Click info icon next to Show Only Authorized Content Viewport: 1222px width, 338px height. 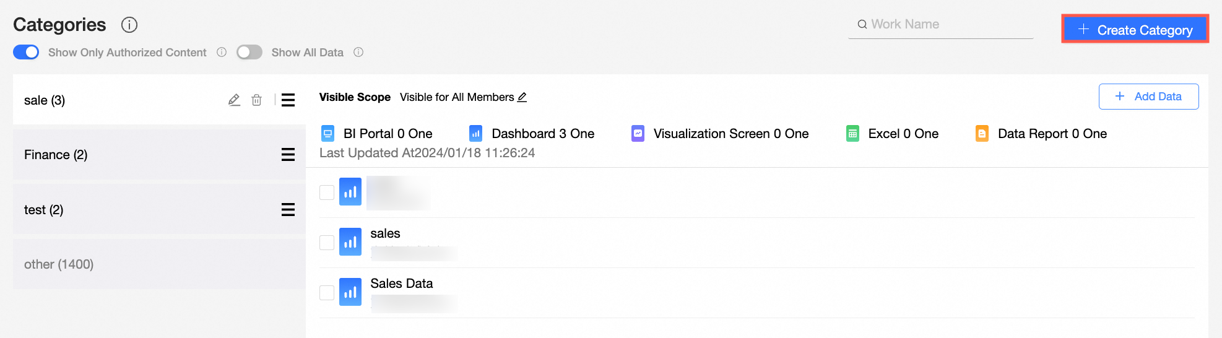(222, 52)
